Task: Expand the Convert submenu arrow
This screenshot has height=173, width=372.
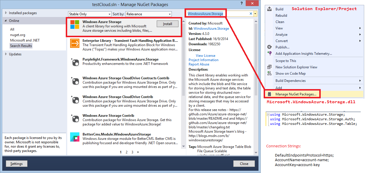Action: [360, 41]
